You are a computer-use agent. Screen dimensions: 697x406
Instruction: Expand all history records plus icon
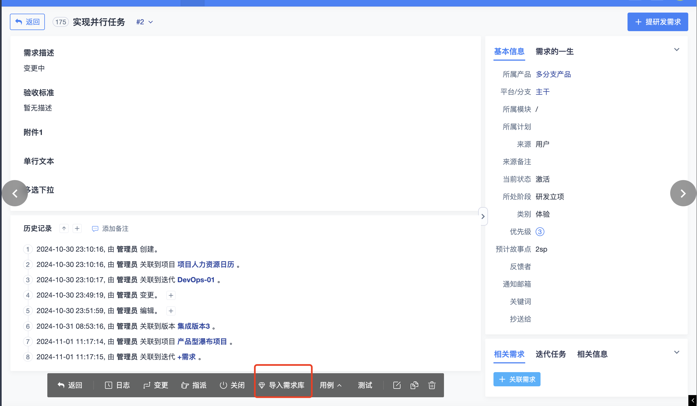coord(77,228)
